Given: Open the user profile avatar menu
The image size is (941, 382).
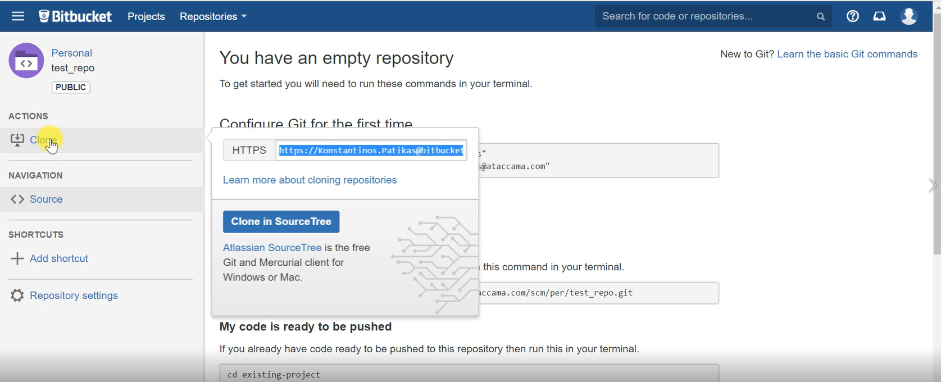Looking at the screenshot, I should tap(908, 16).
